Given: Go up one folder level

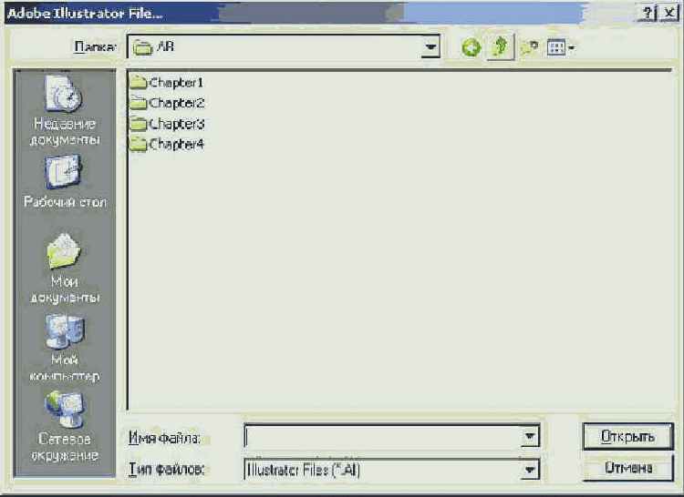Looking at the screenshot, I should (x=501, y=46).
